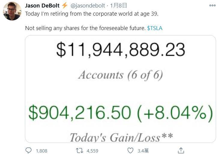Click the reply speech bubble icon
Image resolution: width=220 pixels, height=157 pixels.
(x=29, y=150)
